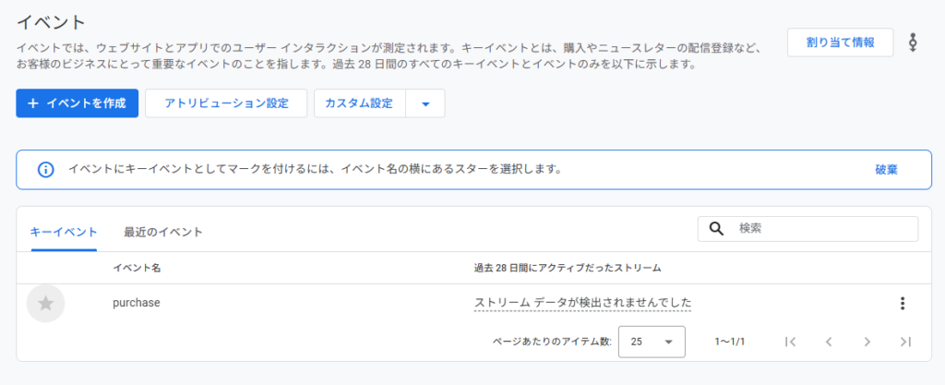Switch to the 最近のイベント tab

point(163,232)
